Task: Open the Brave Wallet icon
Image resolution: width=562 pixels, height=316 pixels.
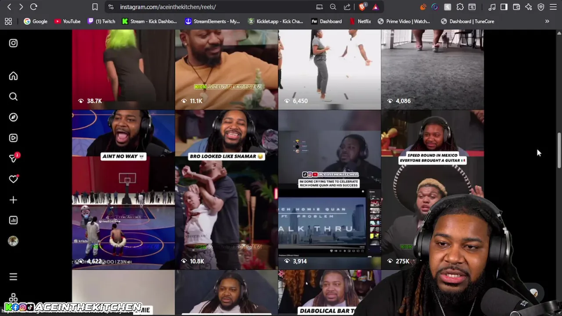Action: [x=516, y=7]
